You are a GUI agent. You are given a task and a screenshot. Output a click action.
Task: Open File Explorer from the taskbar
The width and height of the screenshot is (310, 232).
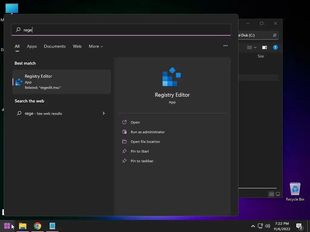(22, 226)
